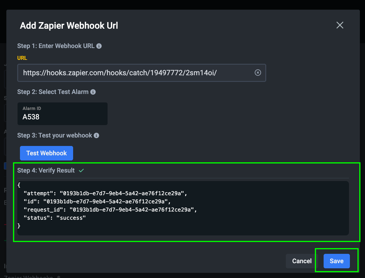365x278 pixels.
Task: Click the circled X inside the URL box
Action: pyautogui.click(x=258, y=73)
